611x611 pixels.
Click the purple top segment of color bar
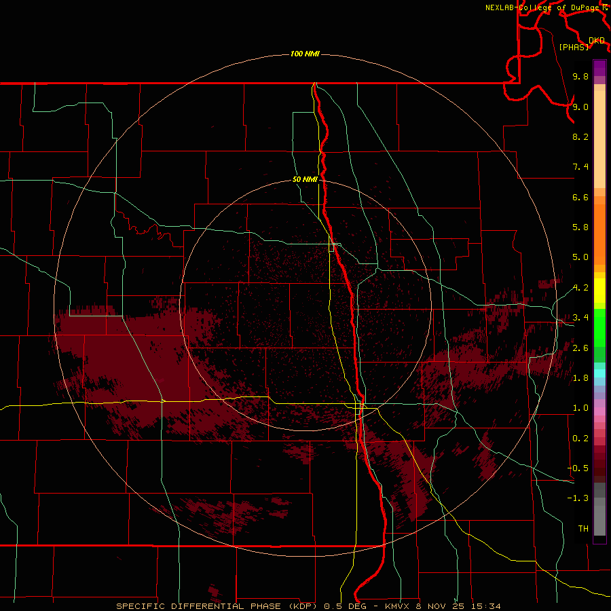click(599, 68)
